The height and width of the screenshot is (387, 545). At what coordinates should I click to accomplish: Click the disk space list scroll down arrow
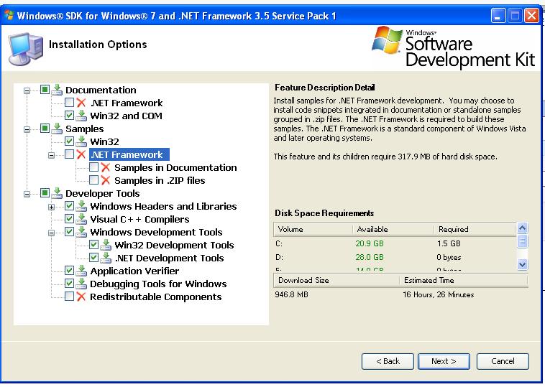coord(523,264)
